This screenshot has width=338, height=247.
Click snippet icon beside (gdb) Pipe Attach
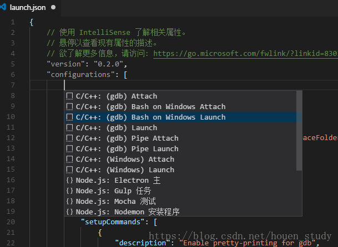click(x=69, y=138)
